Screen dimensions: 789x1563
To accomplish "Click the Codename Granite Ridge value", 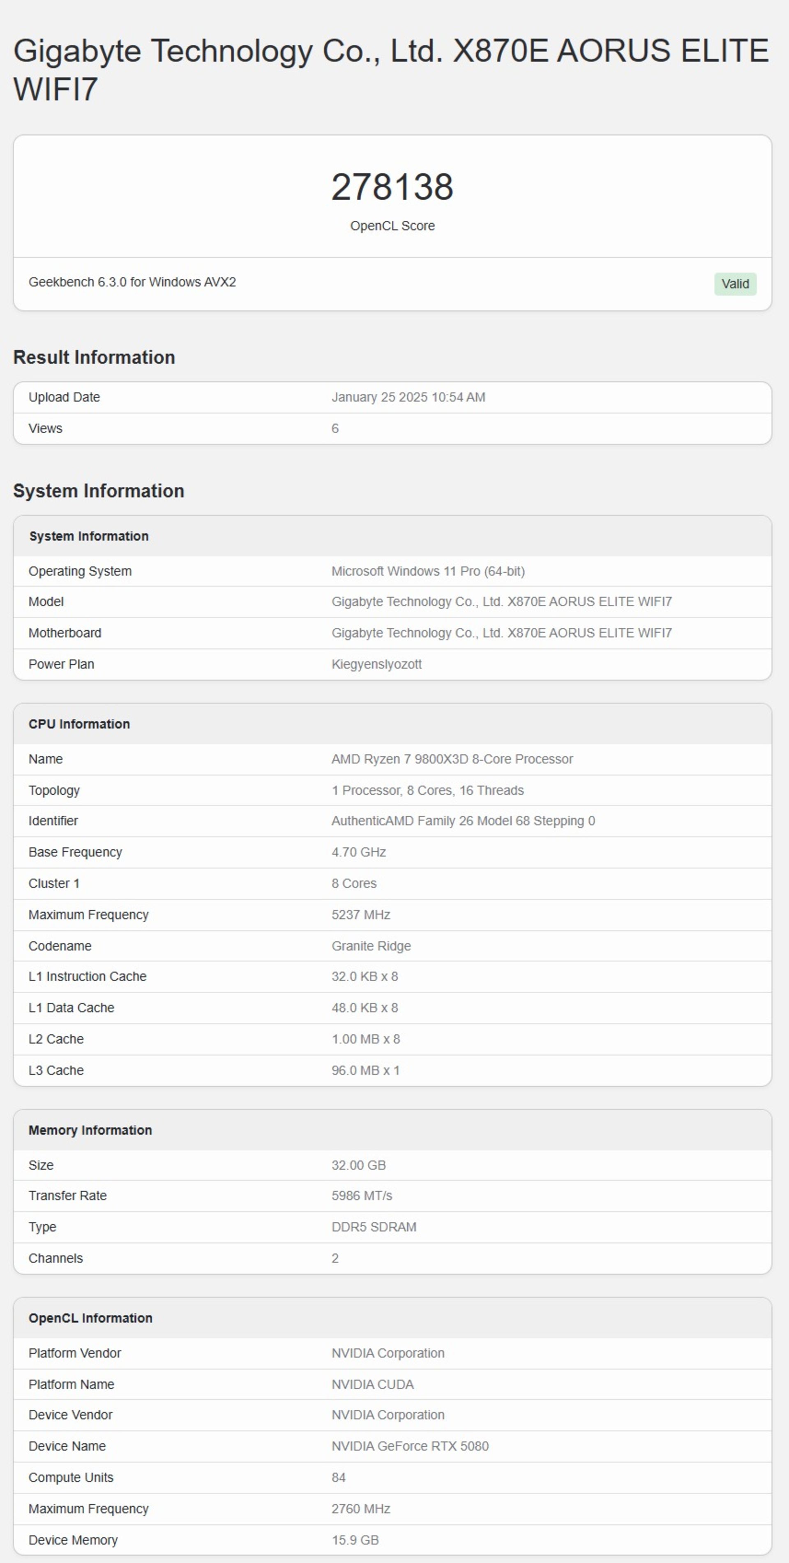I will pyautogui.click(x=371, y=946).
